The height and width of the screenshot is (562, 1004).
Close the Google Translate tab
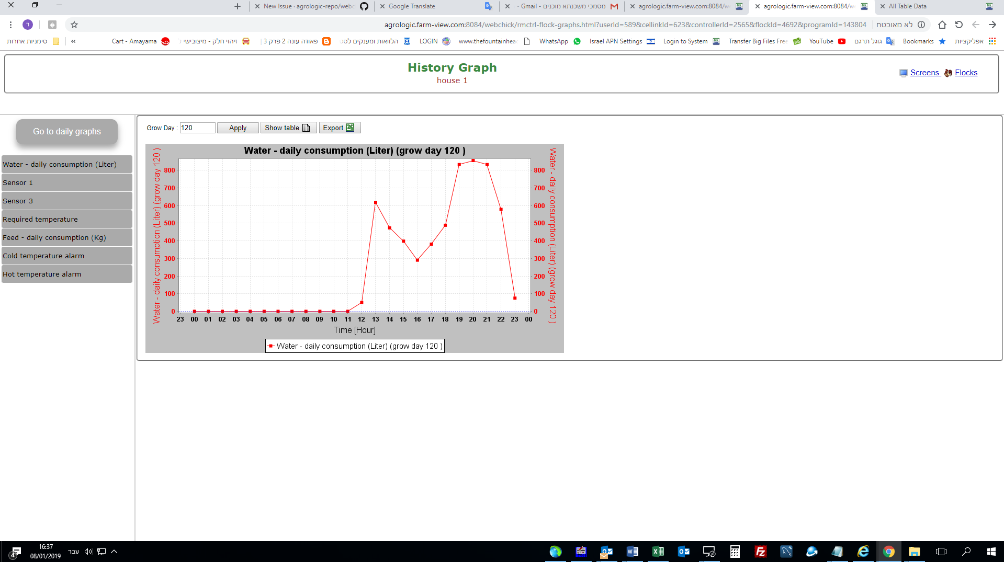382,6
